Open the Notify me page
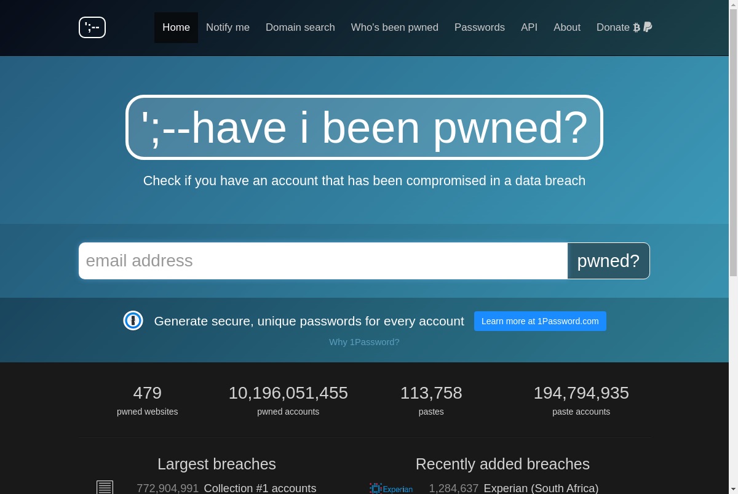 [x=228, y=28]
